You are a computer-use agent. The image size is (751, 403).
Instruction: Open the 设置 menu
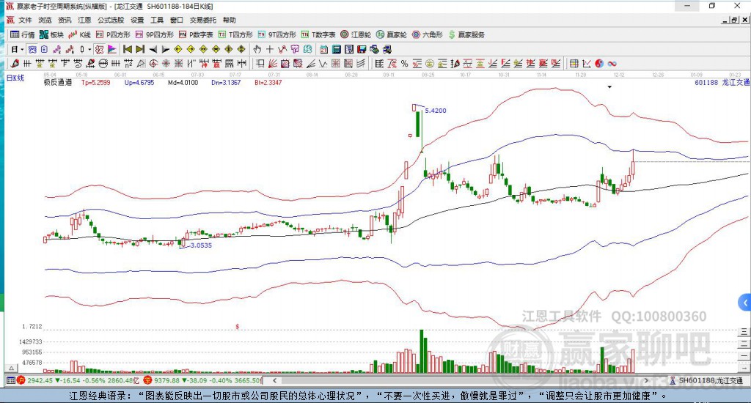coord(137,20)
